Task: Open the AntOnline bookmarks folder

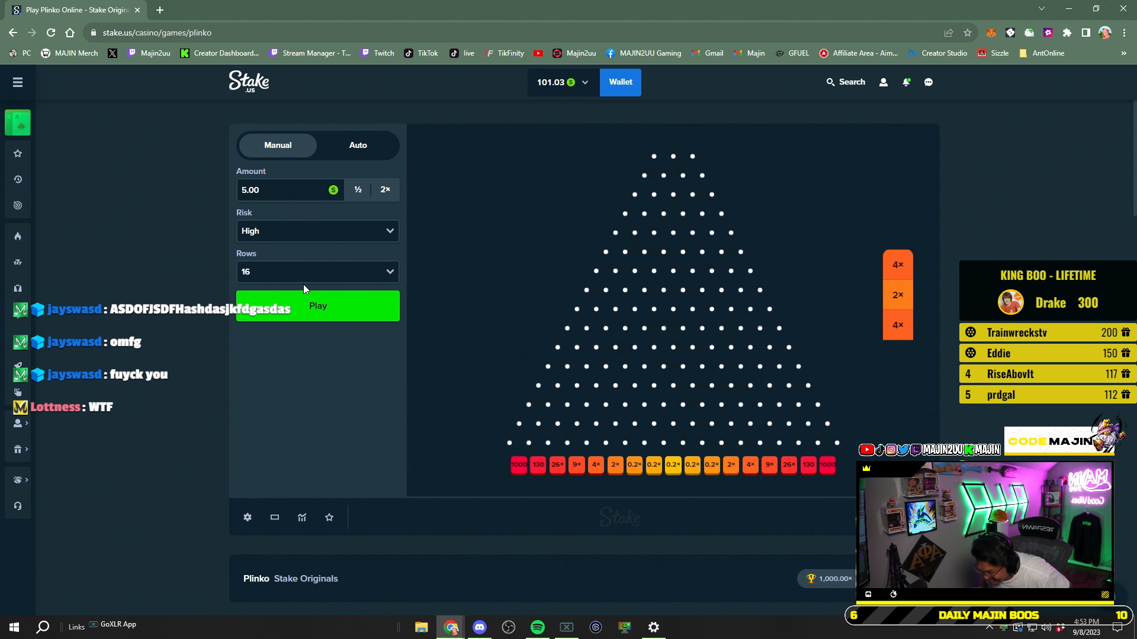Action: point(1042,53)
